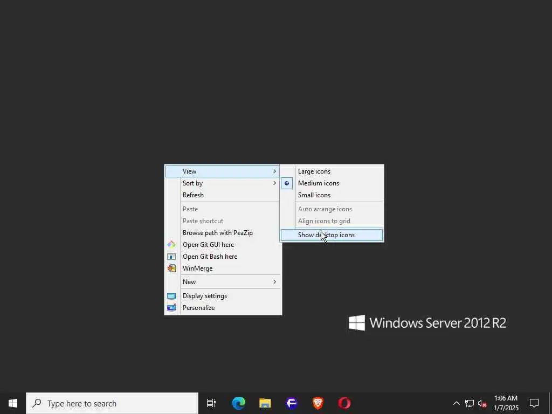
Task: Open Microsoft Edge from taskbar
Action: [239, 403]
